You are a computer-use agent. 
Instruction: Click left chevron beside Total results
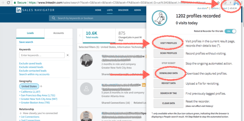click(x=80, y=35)
